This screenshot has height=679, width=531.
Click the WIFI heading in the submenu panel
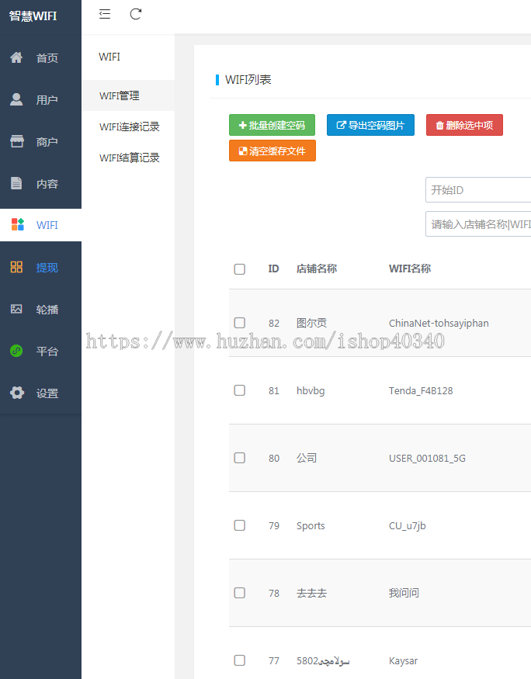click(x=109, y=57)
